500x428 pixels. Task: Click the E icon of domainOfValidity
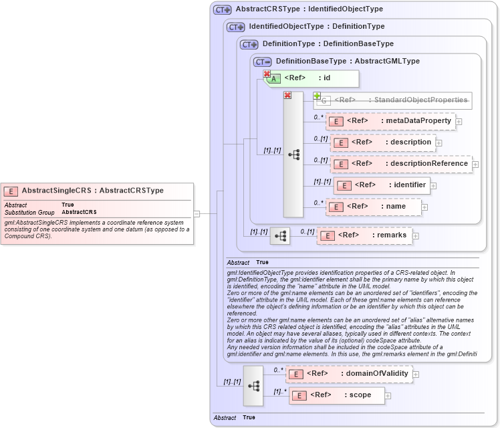(x=296, y=374)
